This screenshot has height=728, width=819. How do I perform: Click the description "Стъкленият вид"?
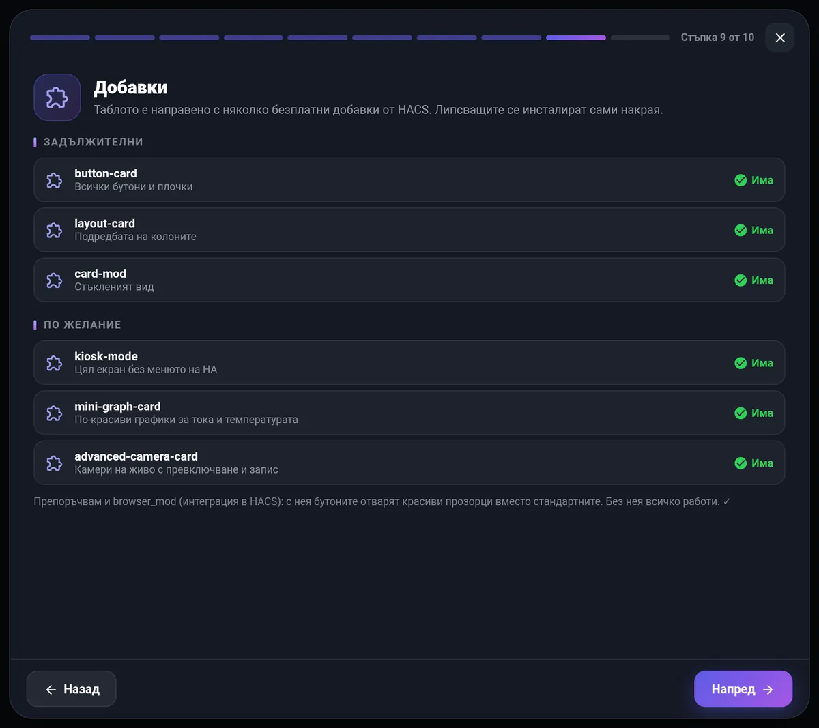tap(114, 287)
